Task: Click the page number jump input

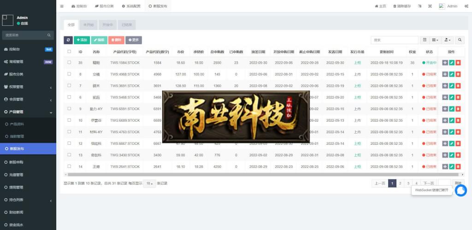Action: point(445,183)
